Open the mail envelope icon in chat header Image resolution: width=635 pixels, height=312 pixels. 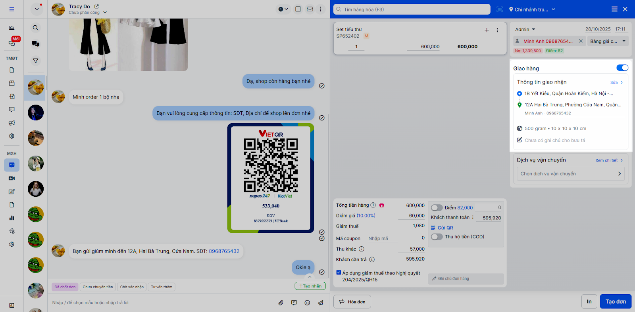coord(310,9)
